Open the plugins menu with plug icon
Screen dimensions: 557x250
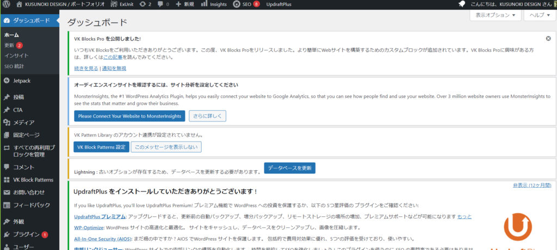26,234
